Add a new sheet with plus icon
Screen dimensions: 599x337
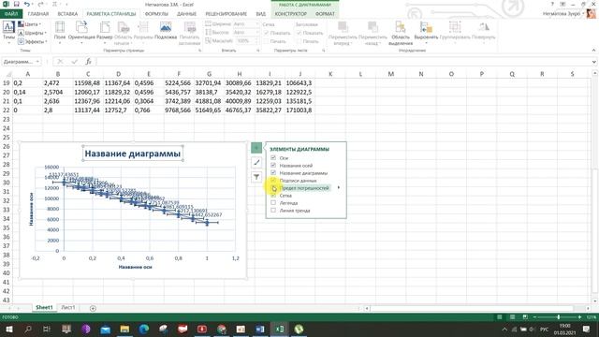coord(93,308)
